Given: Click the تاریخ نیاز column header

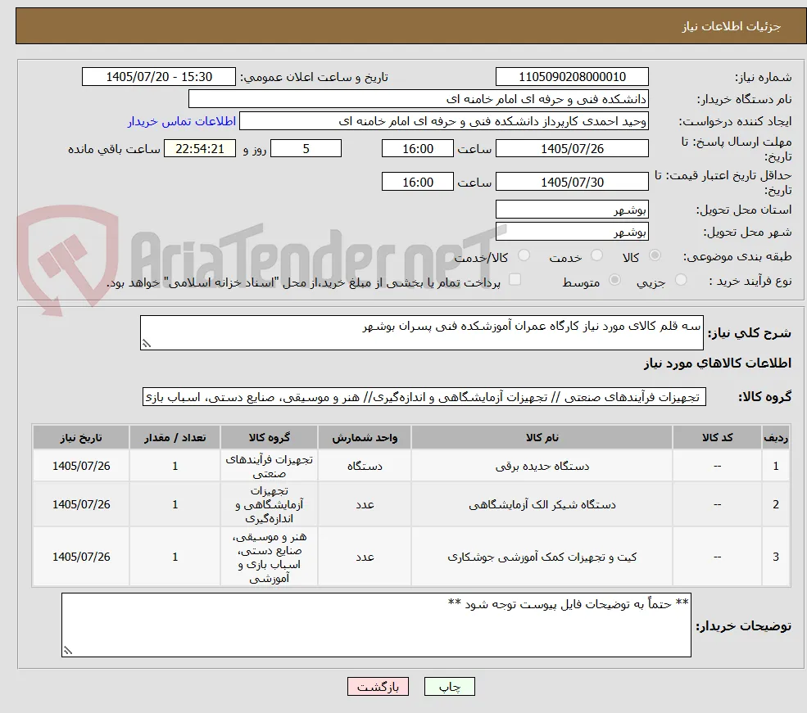Looking at the screenshot, I should (x=81, y=437).
